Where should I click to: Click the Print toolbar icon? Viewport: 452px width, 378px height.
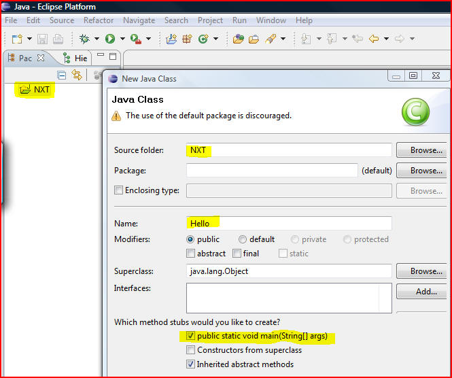click(58, 39)
